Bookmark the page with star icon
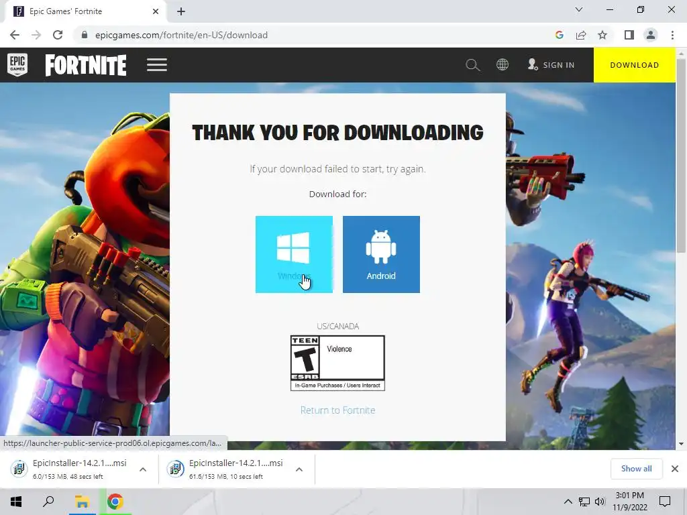Screen dimensions: 687x515 pyautogui.click(x=602, y=35)
